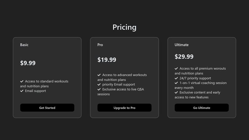Click the $9.99 price
Image resolution: width=249 pixels, height=140 pixels.
click(x=28, y=63)
